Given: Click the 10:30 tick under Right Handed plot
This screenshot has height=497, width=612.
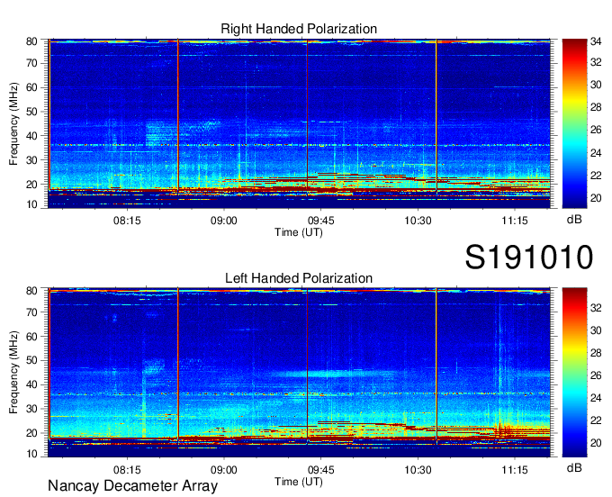Looking at the screenshot, I should click(418, 221).
